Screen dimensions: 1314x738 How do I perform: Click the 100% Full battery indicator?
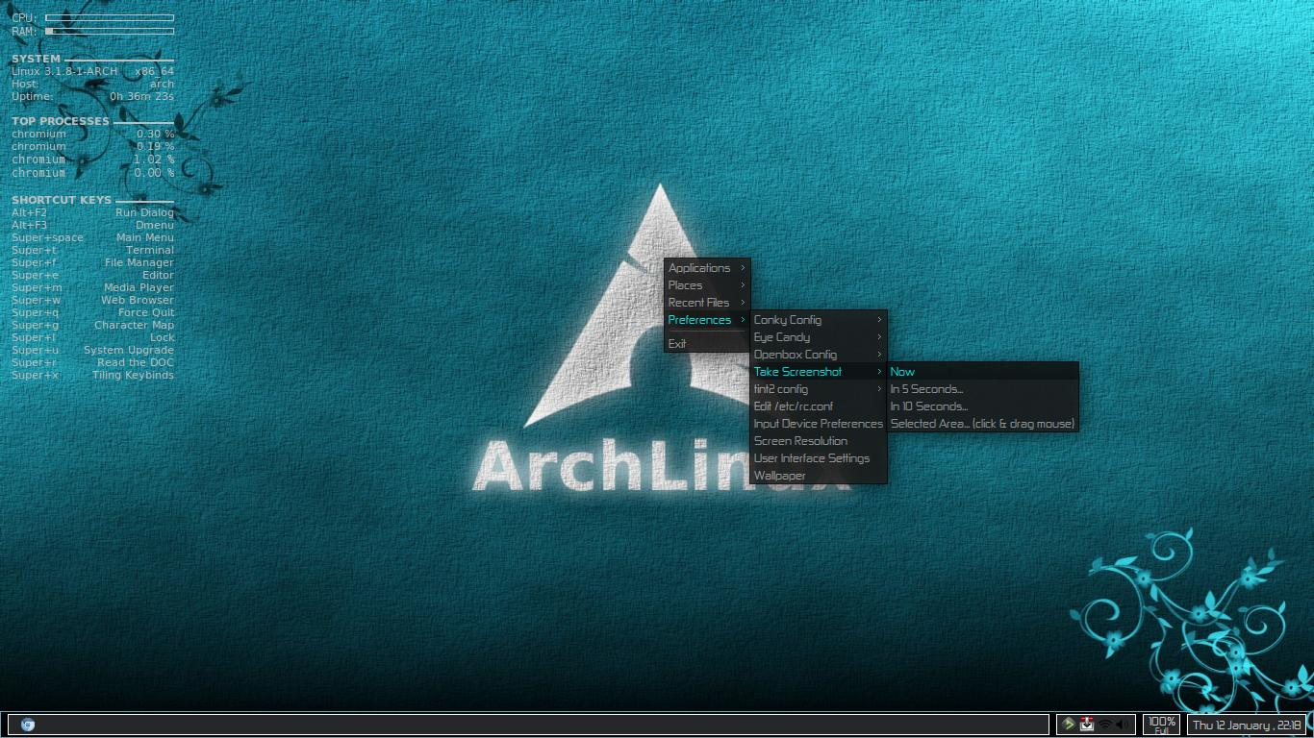pos(1161,725)
